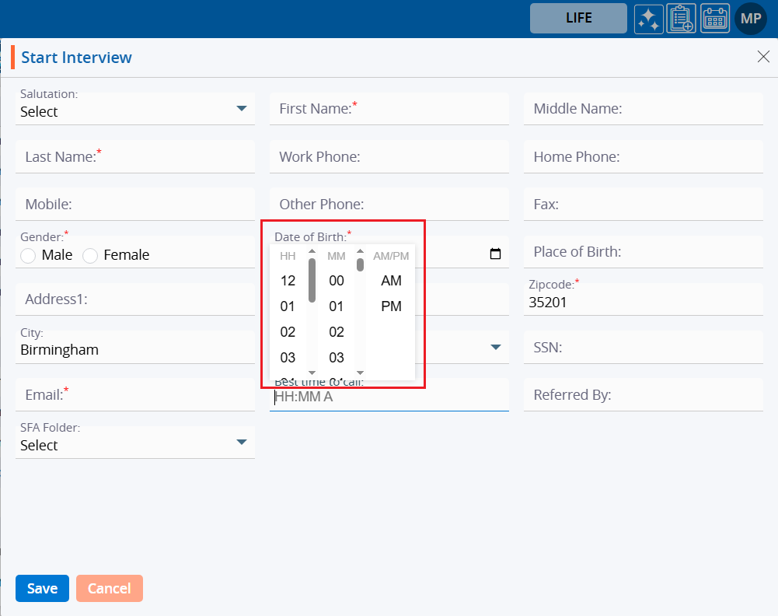This screenshot has height=616, width=778.
Task: Pick minute 03 in time picker
Action: [336, 358]
